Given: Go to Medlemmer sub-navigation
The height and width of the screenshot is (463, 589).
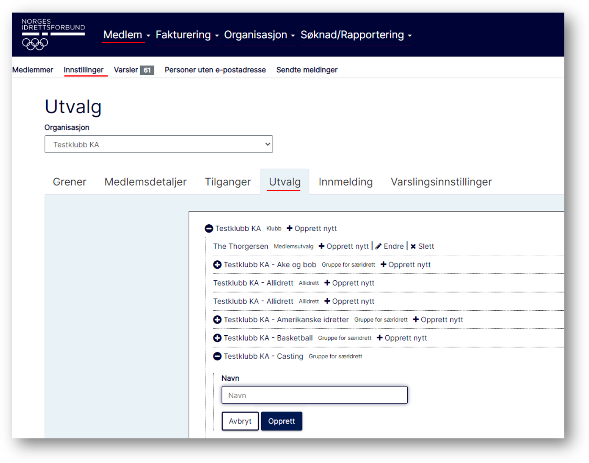Looking at the screenshot, I should coord(33,70).
